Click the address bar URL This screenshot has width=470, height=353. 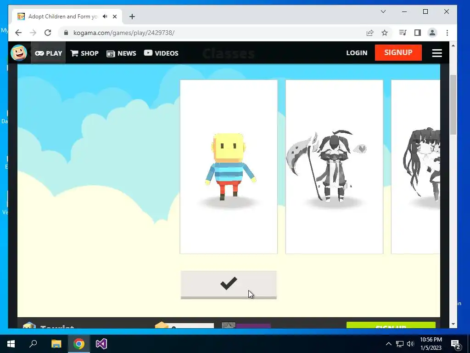[x=124, y=33]
